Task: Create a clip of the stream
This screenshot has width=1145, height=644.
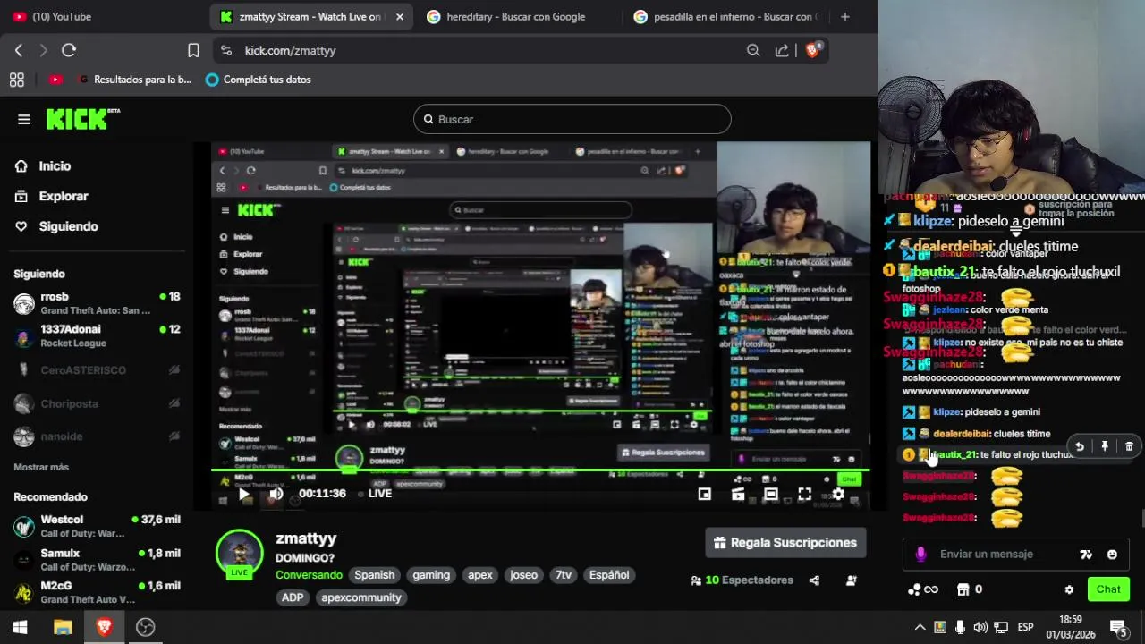Action: pos(738,494)
